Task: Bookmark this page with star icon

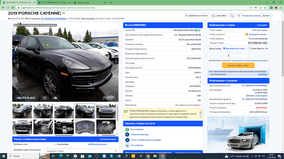Action: 265,8
